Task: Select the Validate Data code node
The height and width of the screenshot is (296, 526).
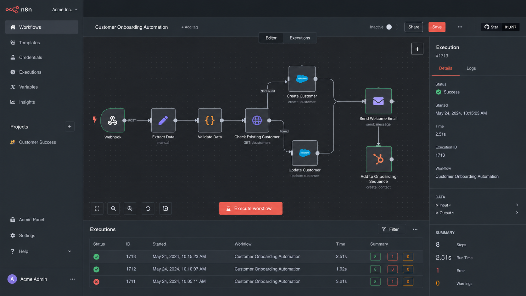Action: [x=210, y=120]
